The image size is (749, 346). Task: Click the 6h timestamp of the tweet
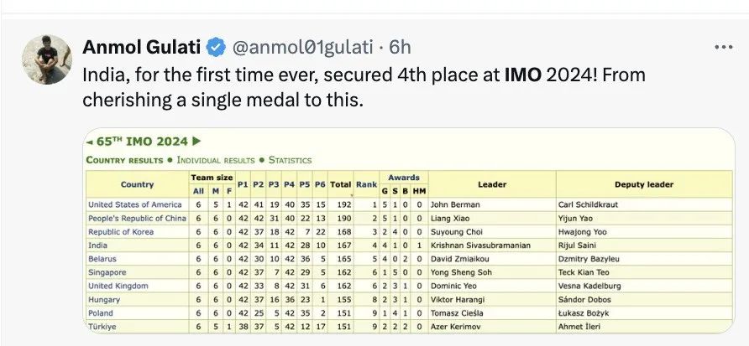click(x=400, y=47)
